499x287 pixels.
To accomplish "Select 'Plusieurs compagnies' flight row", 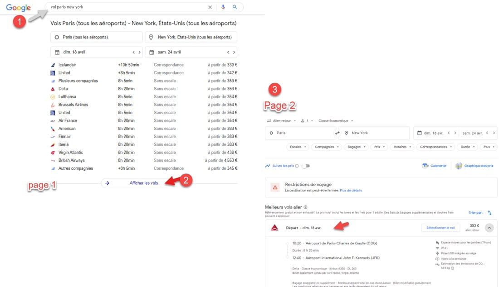I will coord(144,81).
